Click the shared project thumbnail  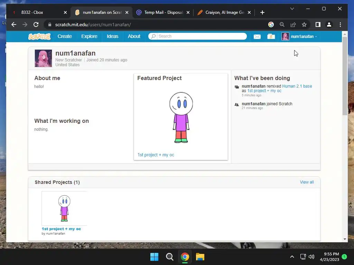pos(64,208)
